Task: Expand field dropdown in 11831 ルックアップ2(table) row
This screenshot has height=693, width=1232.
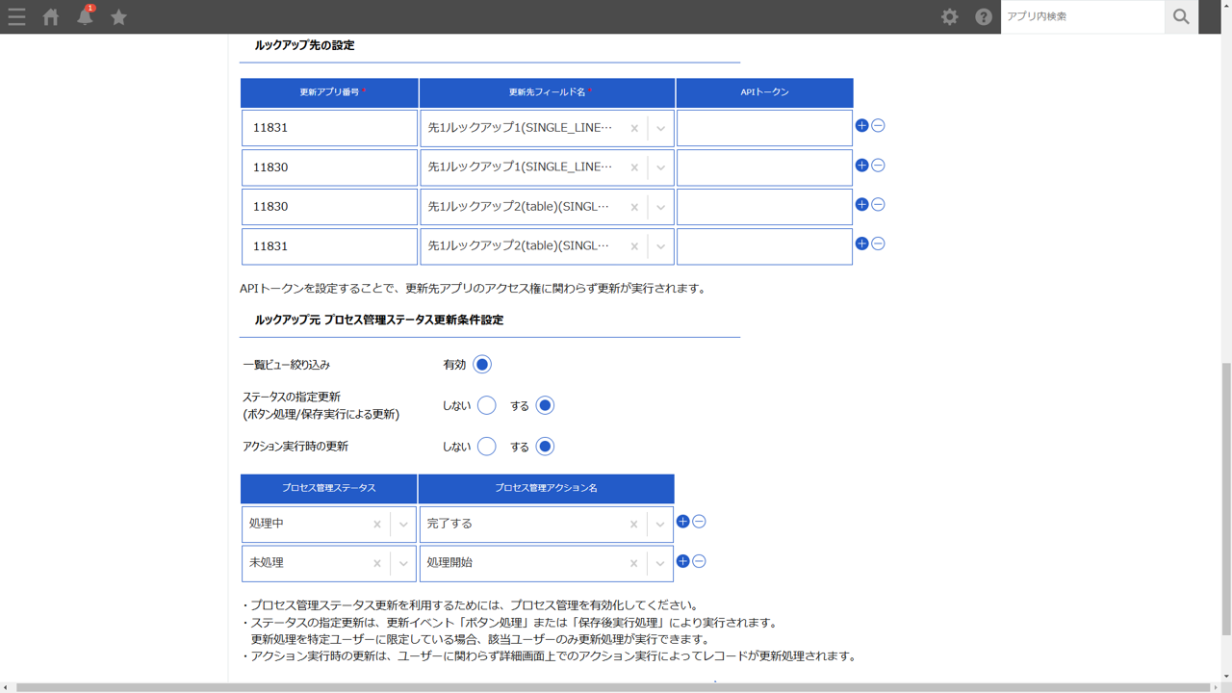Action: coord(660,246)
